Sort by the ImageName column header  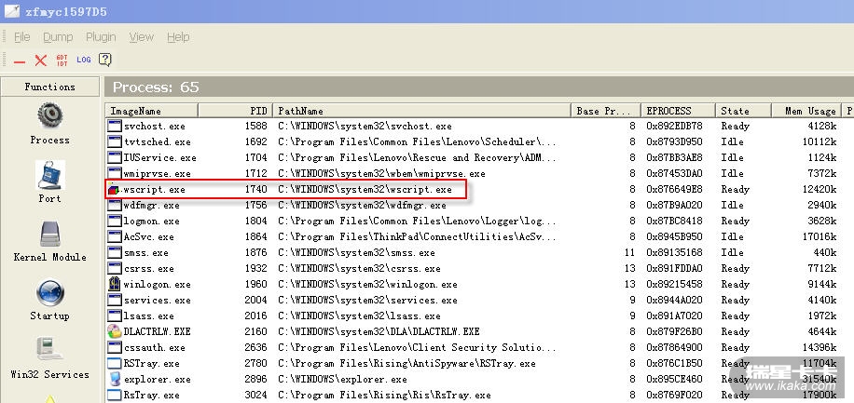coord(151,111)
